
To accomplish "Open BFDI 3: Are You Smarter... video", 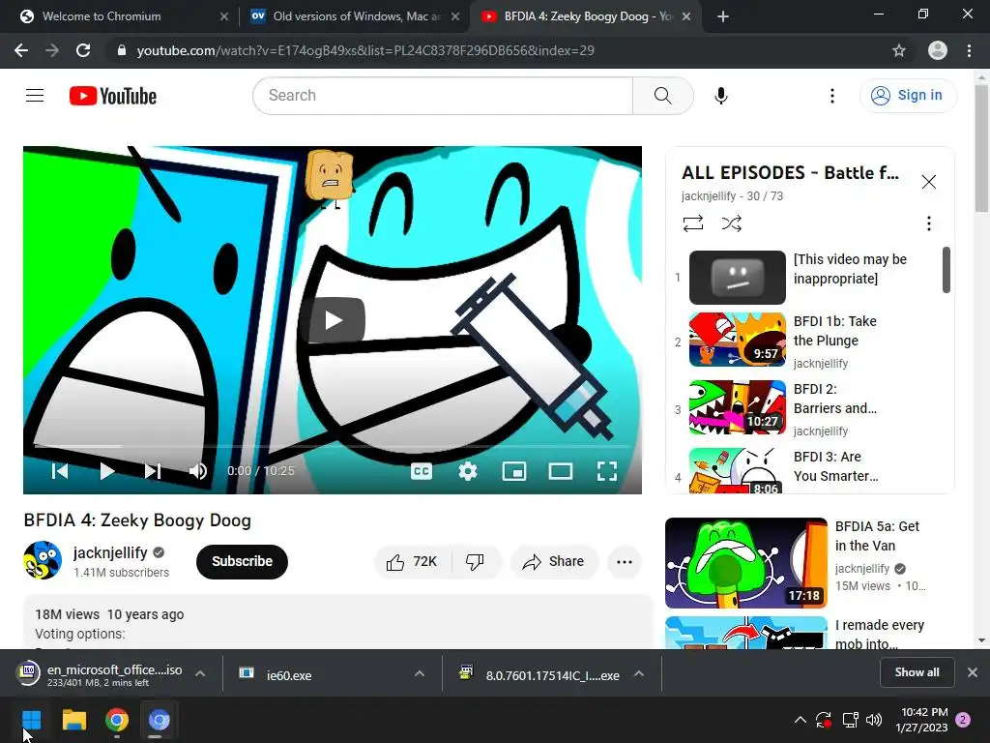I will click(810, 469).
